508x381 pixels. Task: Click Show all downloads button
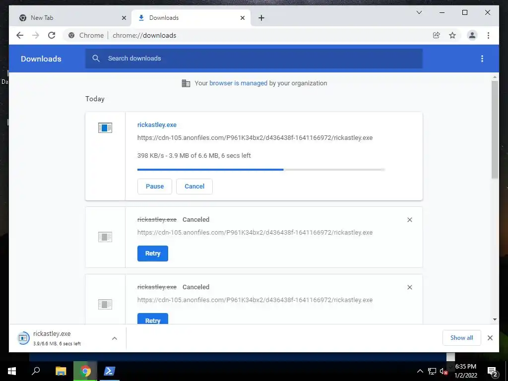coord(462,338)
